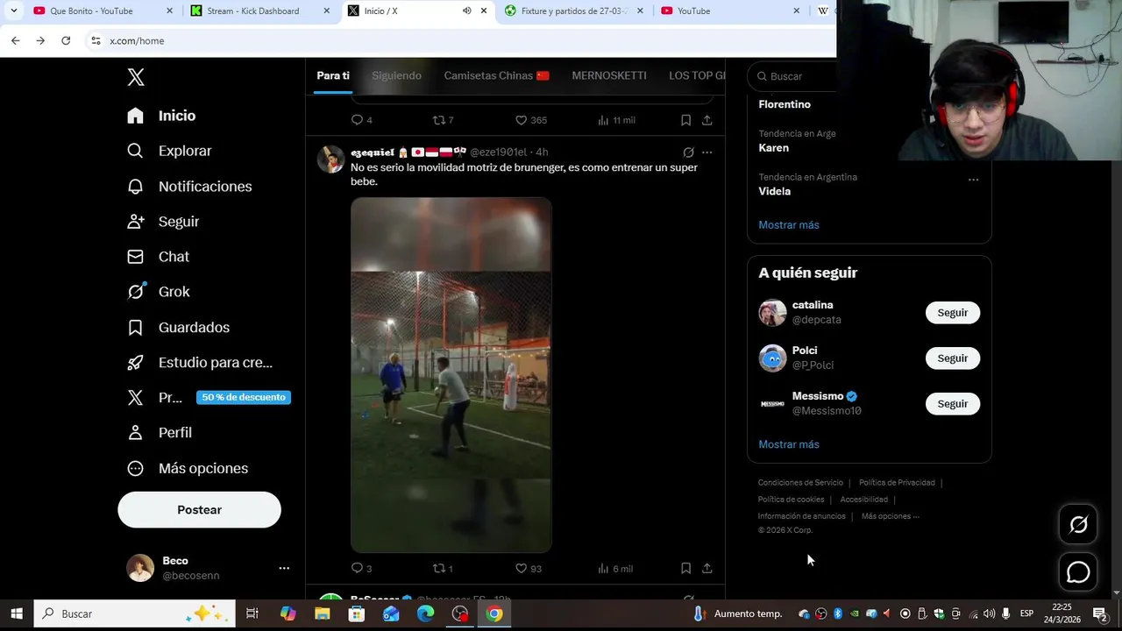The image size is (1122, 631).
Task: Bookmark ezequiel's post with 6 mil views
Action: point(685,568)
